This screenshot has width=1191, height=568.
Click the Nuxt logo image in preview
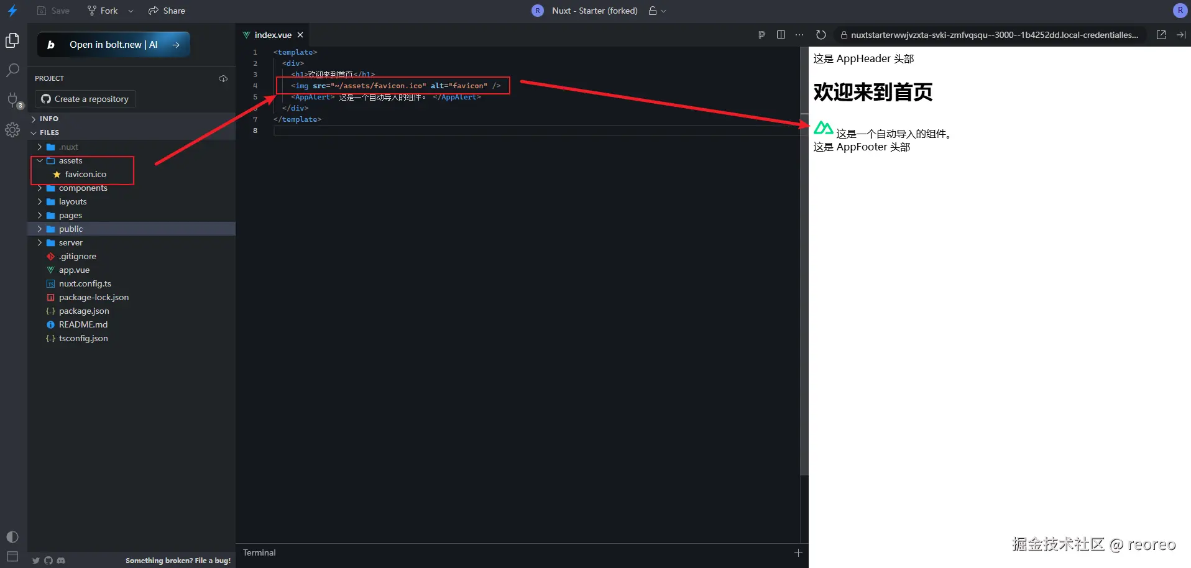tap(823, 128)
